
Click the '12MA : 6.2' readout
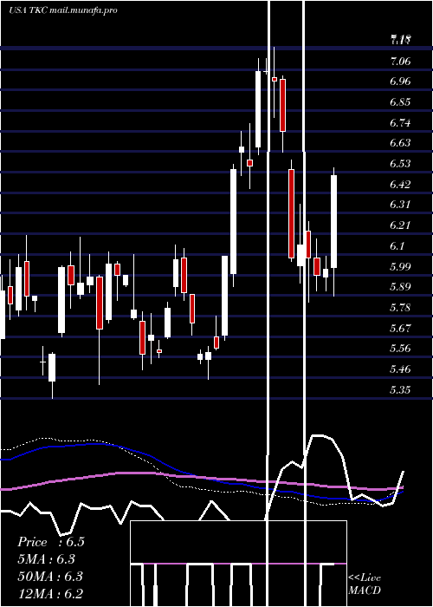pos(50,594)
